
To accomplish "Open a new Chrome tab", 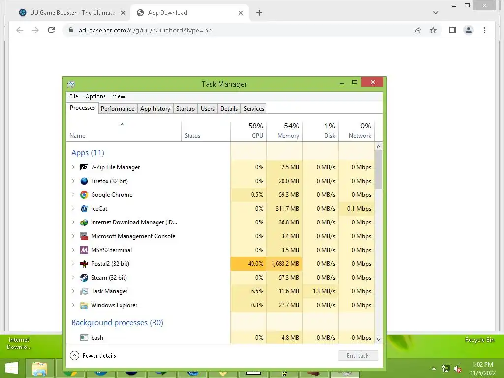I will 259,13.
